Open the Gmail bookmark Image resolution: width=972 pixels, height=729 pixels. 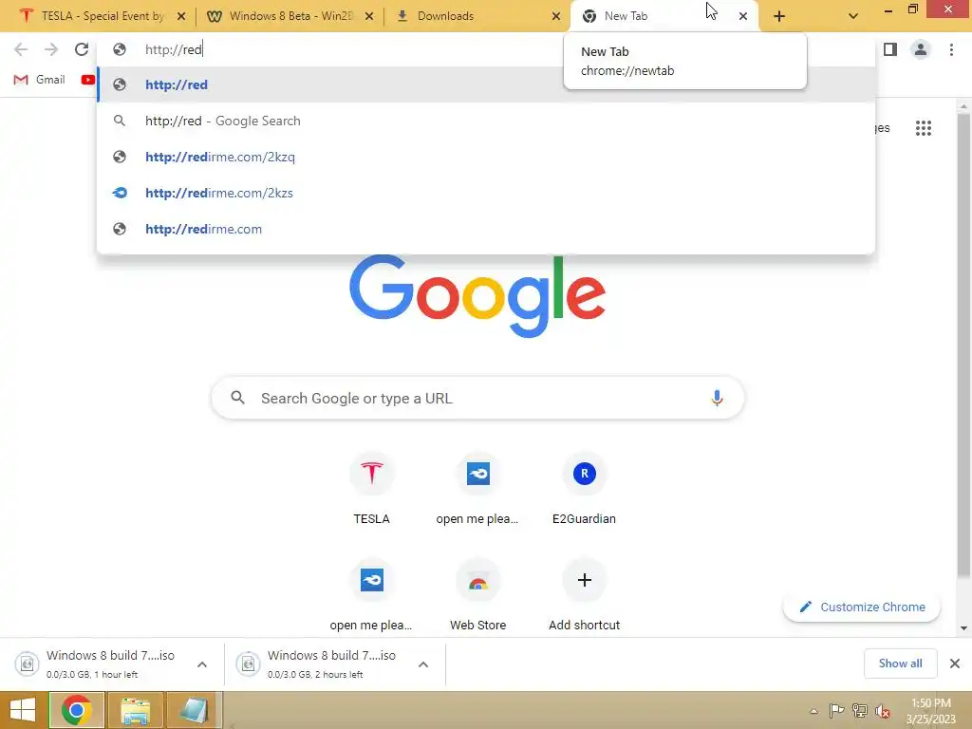(x=40, y=80)
